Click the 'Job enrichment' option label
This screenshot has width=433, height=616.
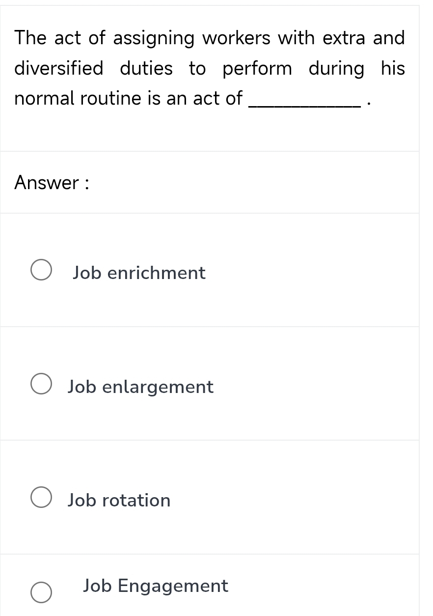coord(139,273)
